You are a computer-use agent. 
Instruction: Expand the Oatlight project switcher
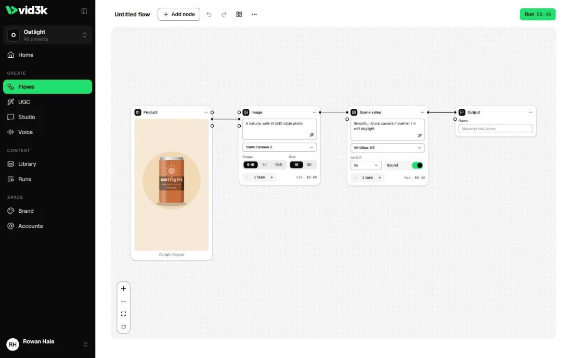click(47, 35)
